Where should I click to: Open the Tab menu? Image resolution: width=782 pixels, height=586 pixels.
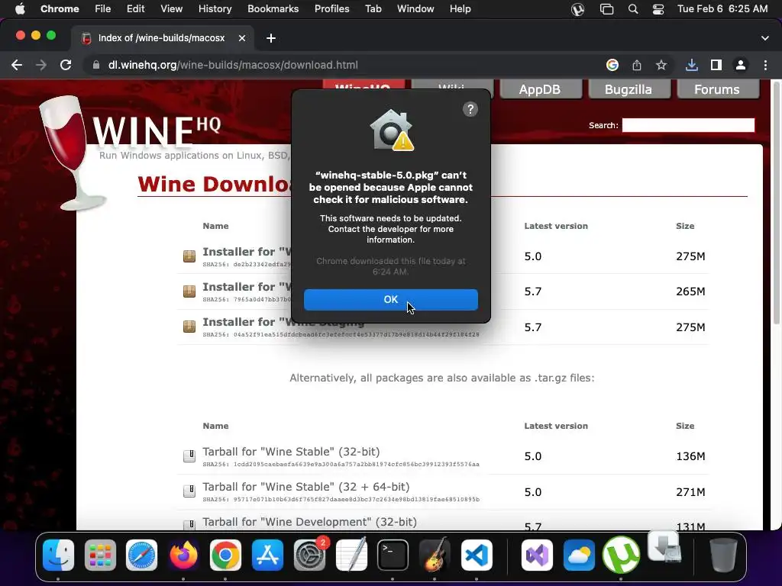pos(373,8)
